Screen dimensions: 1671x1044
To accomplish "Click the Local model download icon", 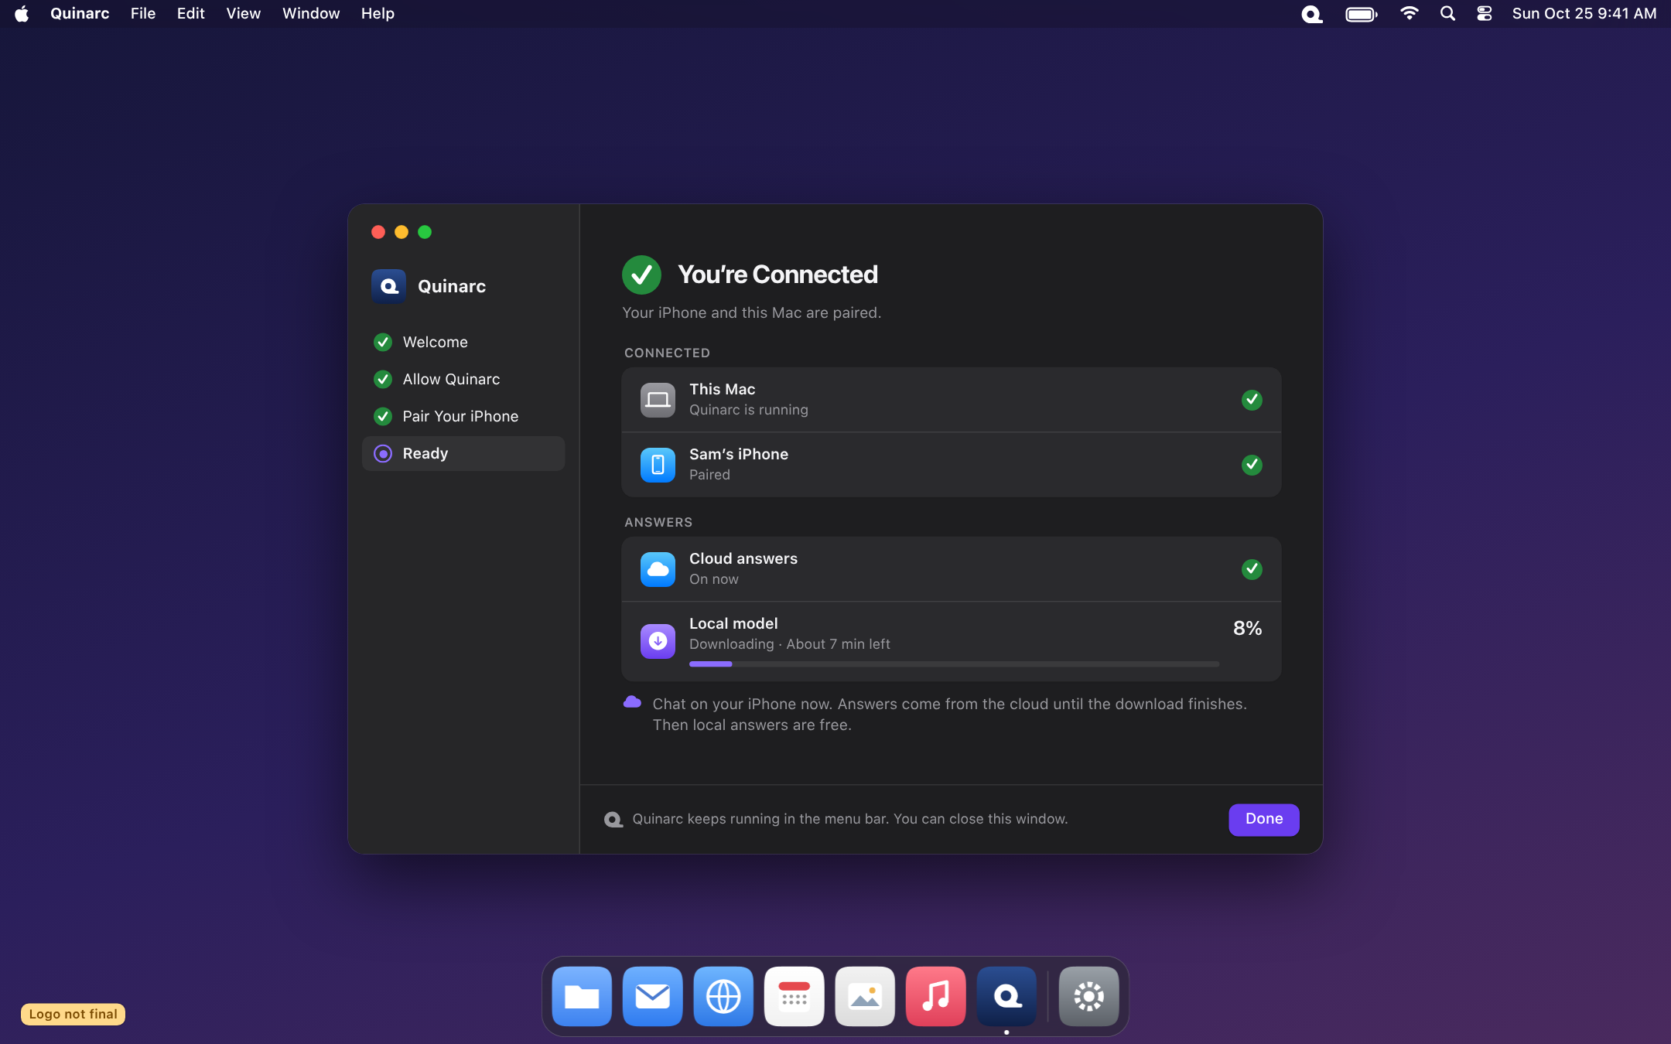I will pyautogui.click(x=658, y=641).
